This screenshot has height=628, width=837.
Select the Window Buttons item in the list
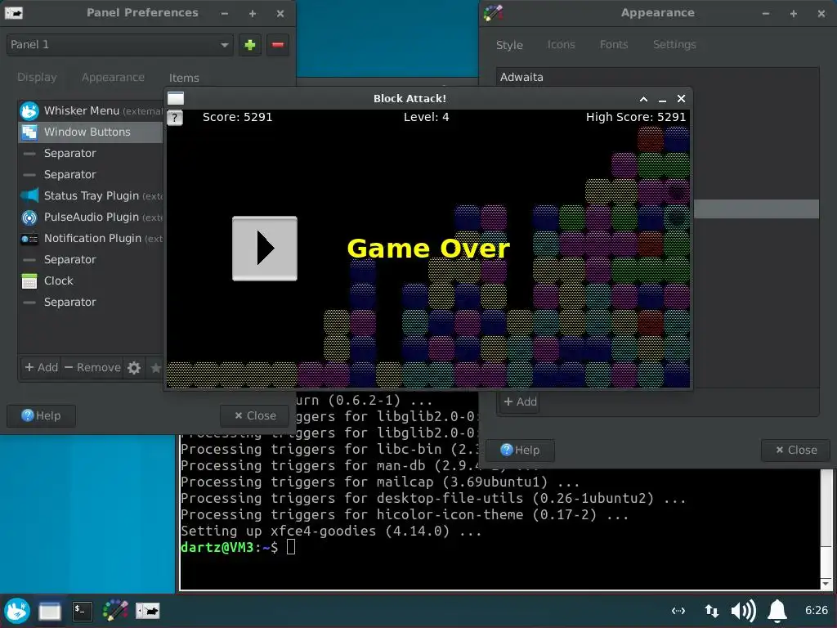tap(91, 132)
